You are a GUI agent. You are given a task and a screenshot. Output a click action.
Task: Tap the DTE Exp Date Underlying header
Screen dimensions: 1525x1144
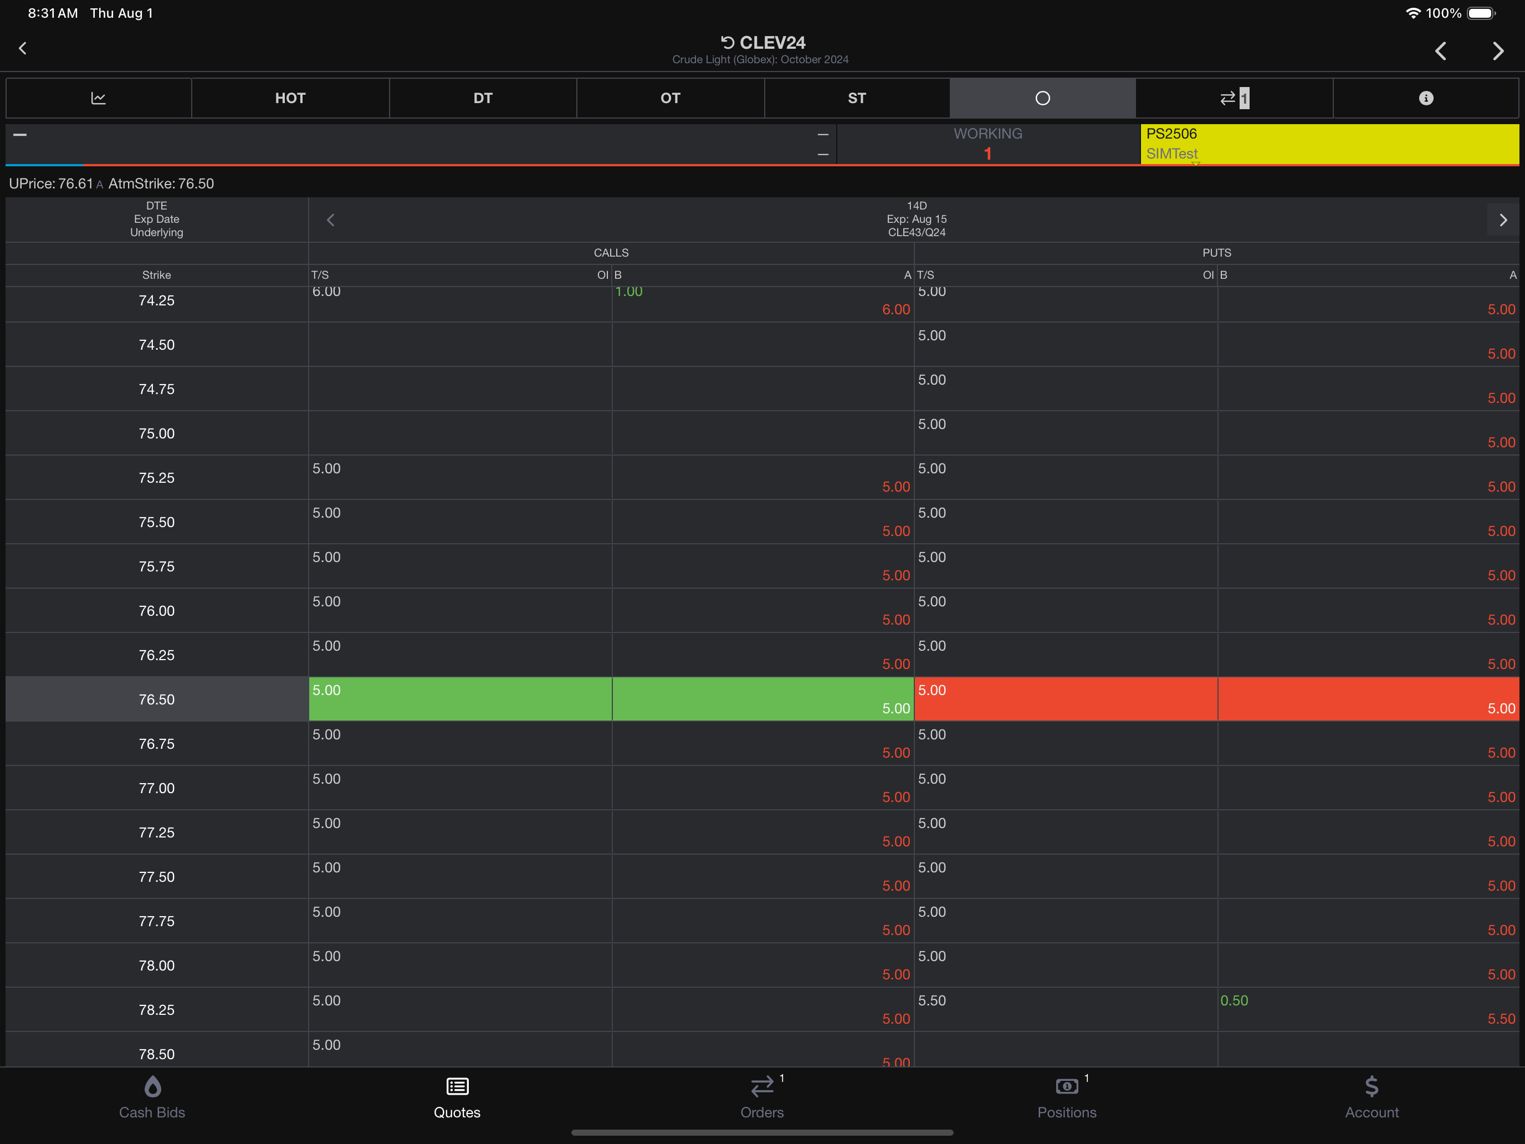(156, 219)
